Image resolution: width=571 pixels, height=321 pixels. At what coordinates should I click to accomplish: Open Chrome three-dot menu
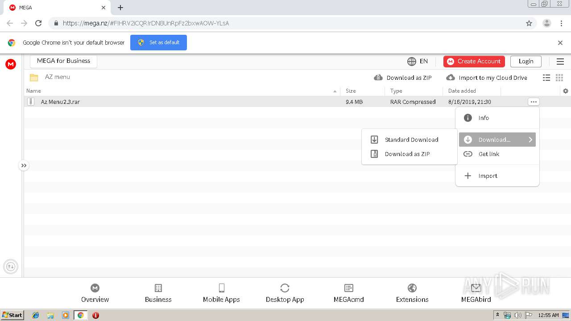point(561,23)
